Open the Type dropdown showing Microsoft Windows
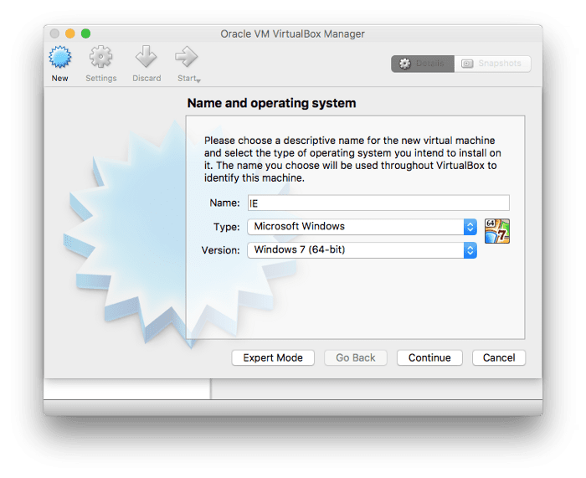The width and height of the screenshot is (586, 478). pyautogui.click(x=362, y=226)
